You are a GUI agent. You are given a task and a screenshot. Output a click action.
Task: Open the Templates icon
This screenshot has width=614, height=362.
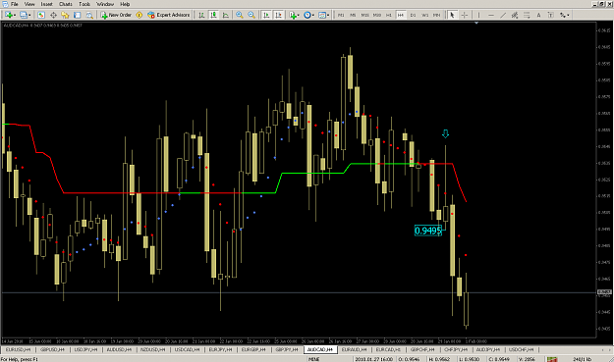322,15
